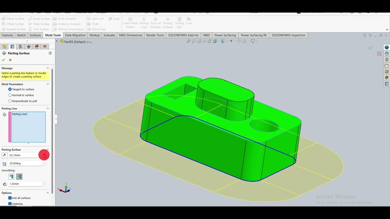
Task: Click the Draft tool in ribbon
Action: (93, 24)
